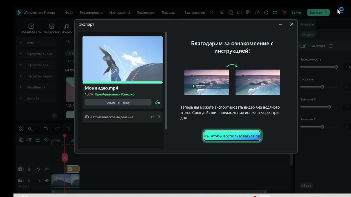Click the redo arrow in timeline toolbar
This screenshot has width=351, height=197.
pos(57,129)
